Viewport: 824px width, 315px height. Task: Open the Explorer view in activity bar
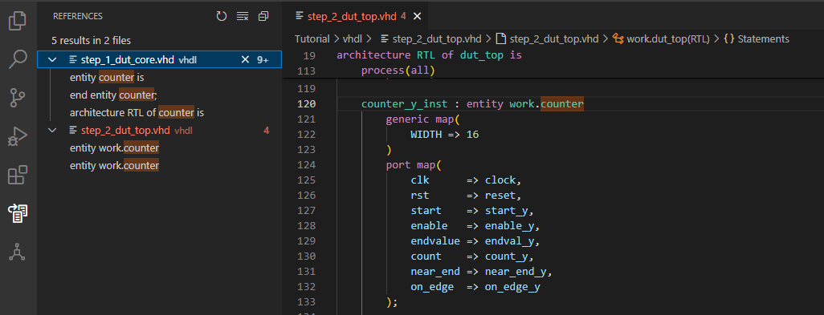pyautogui.click(x=18, y=22)
